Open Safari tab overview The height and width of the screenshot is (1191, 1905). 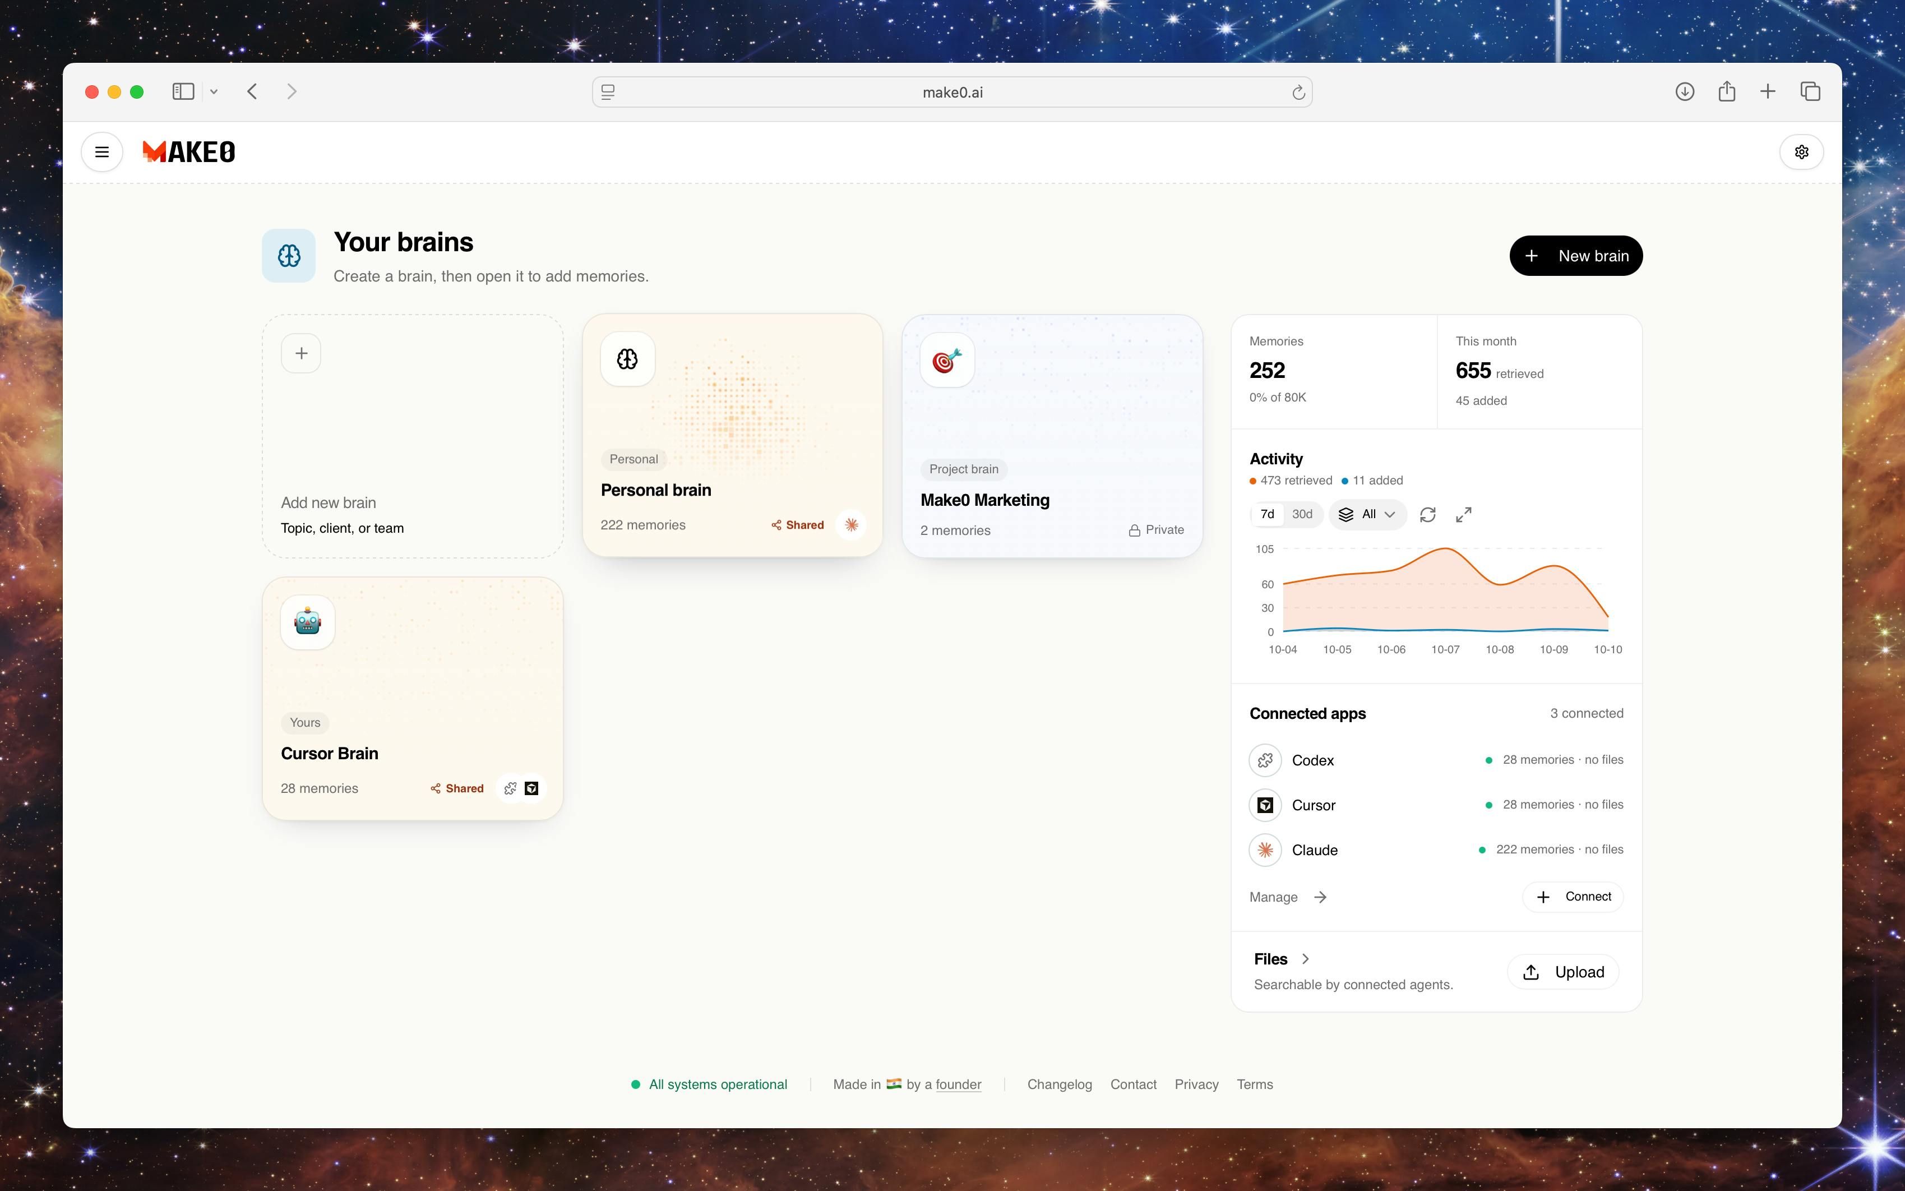[x=1810, y=91]
